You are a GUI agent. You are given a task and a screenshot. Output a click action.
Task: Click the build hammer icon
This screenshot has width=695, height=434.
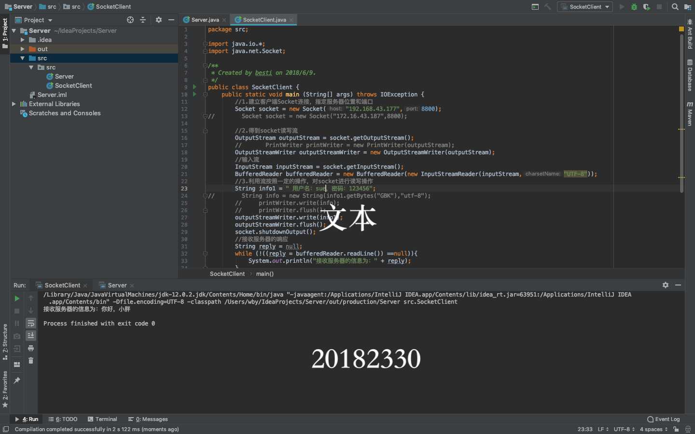point(548,7)
